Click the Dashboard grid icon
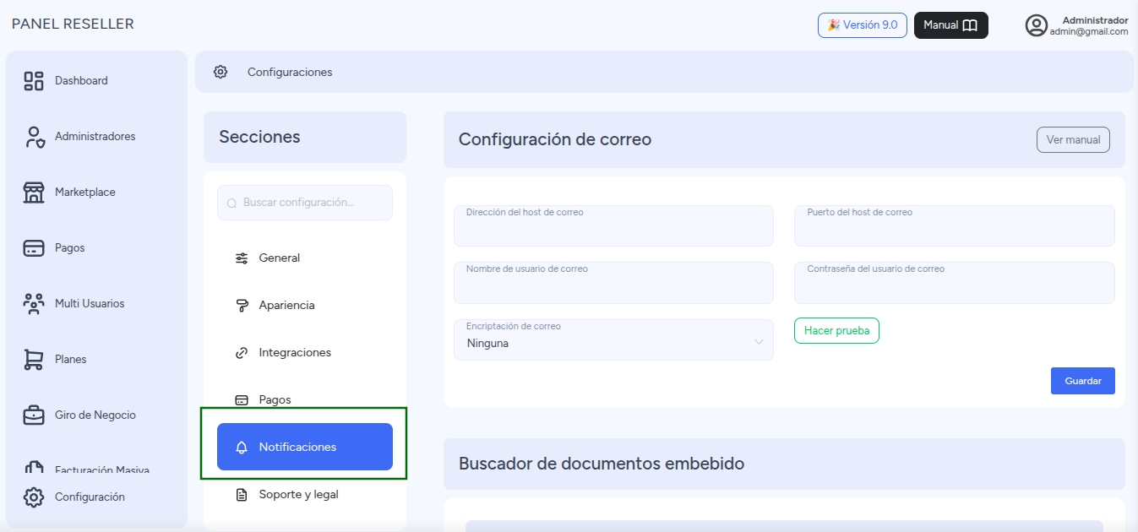The width and height of the screenshot is (1138, 532). coord(34,81)
